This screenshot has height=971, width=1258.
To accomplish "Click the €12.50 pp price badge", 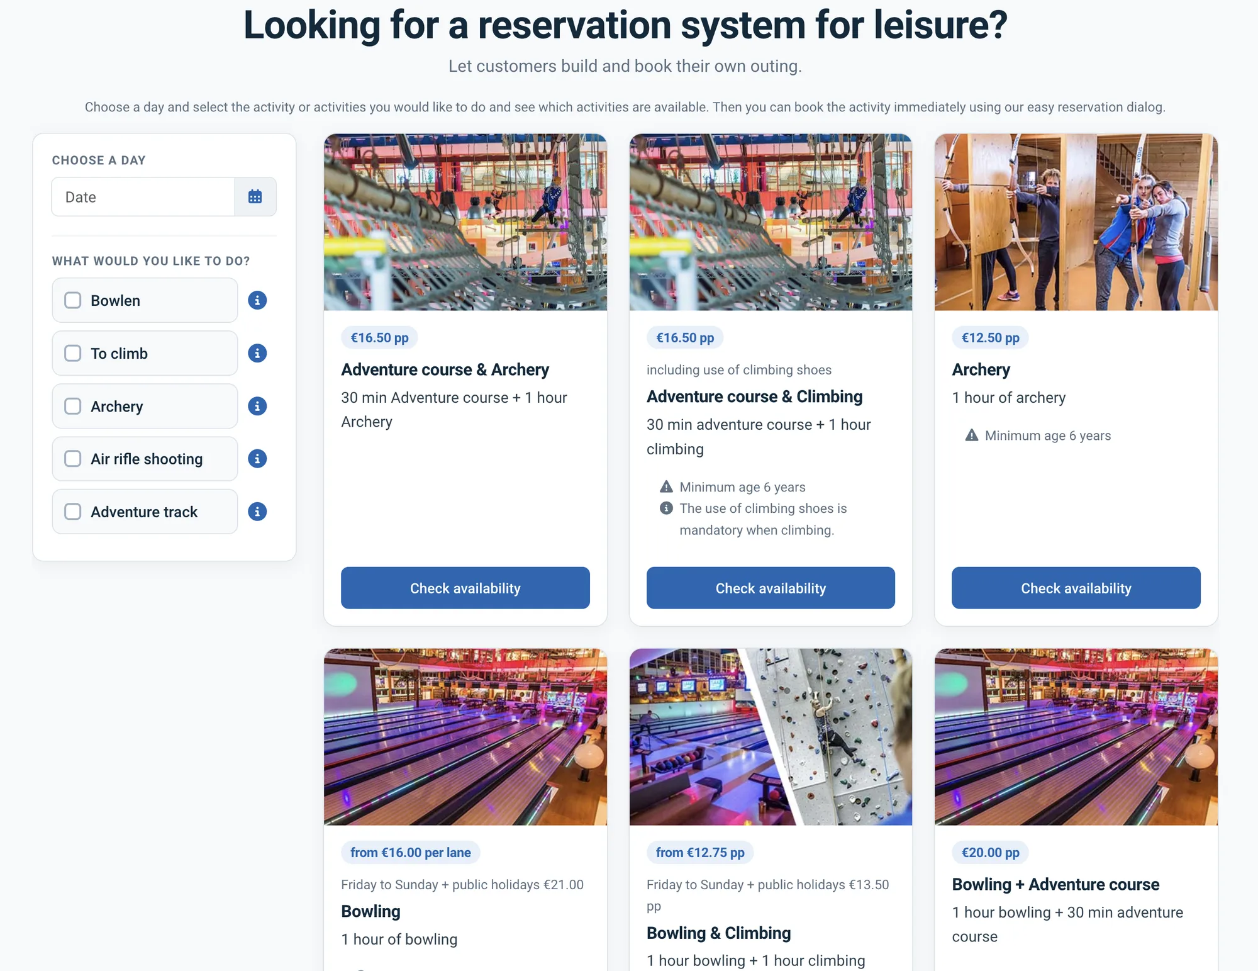I will [990, 337].
